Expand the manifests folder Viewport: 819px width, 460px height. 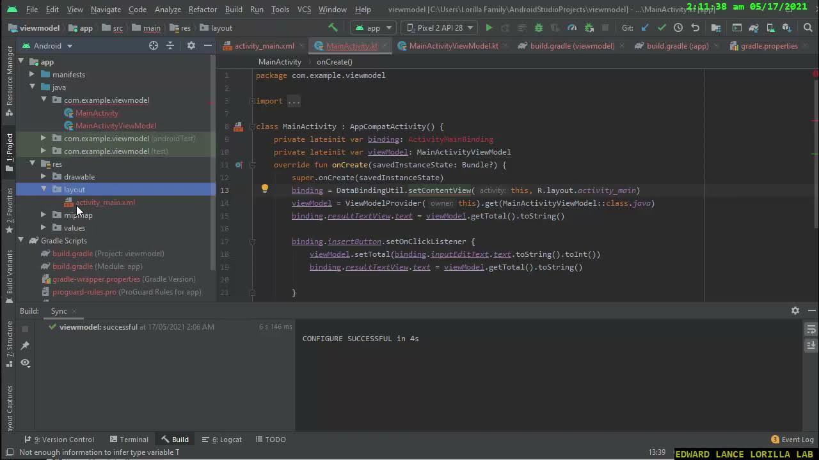pos(32,75)
